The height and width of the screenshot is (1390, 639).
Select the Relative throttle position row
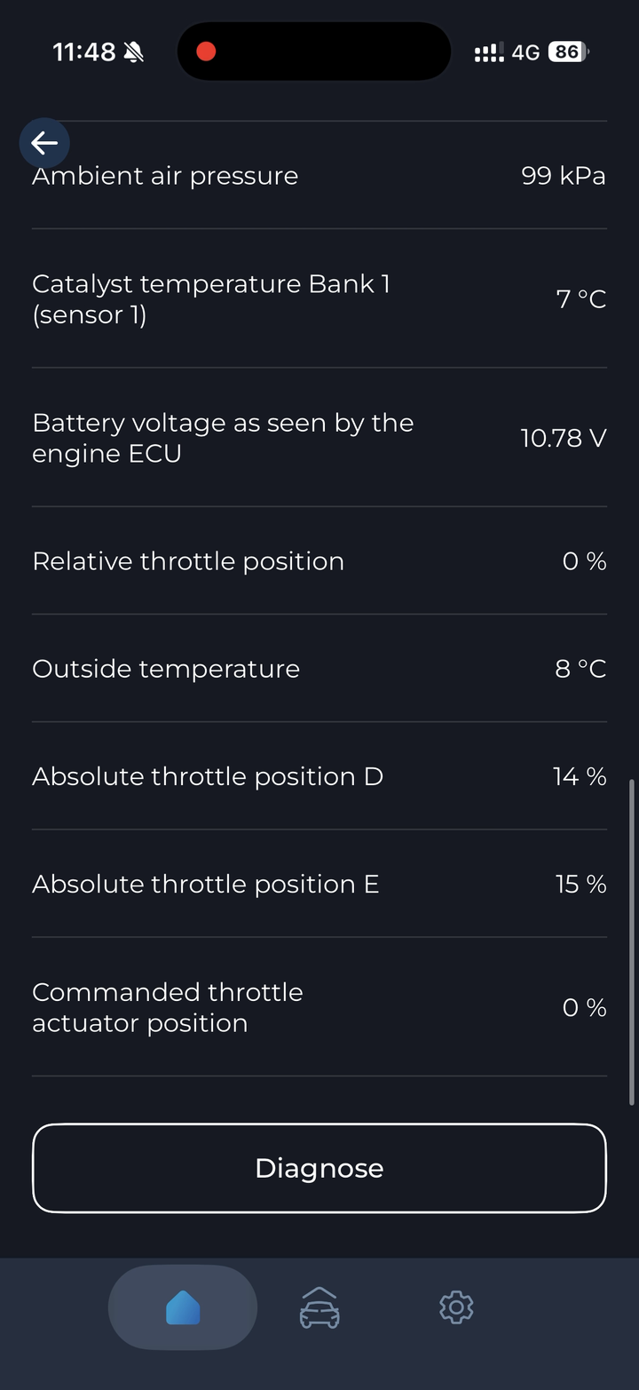[x=319, y=561]
